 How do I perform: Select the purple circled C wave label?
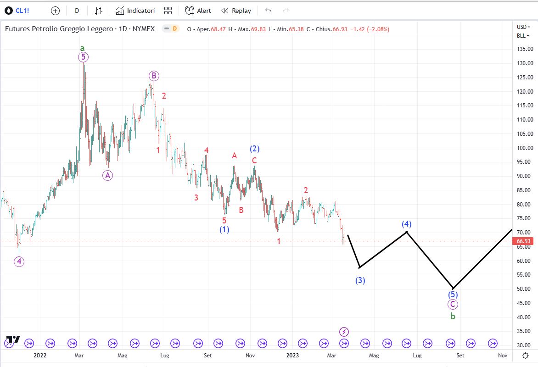pyautogui.click(x=453, y=304)
